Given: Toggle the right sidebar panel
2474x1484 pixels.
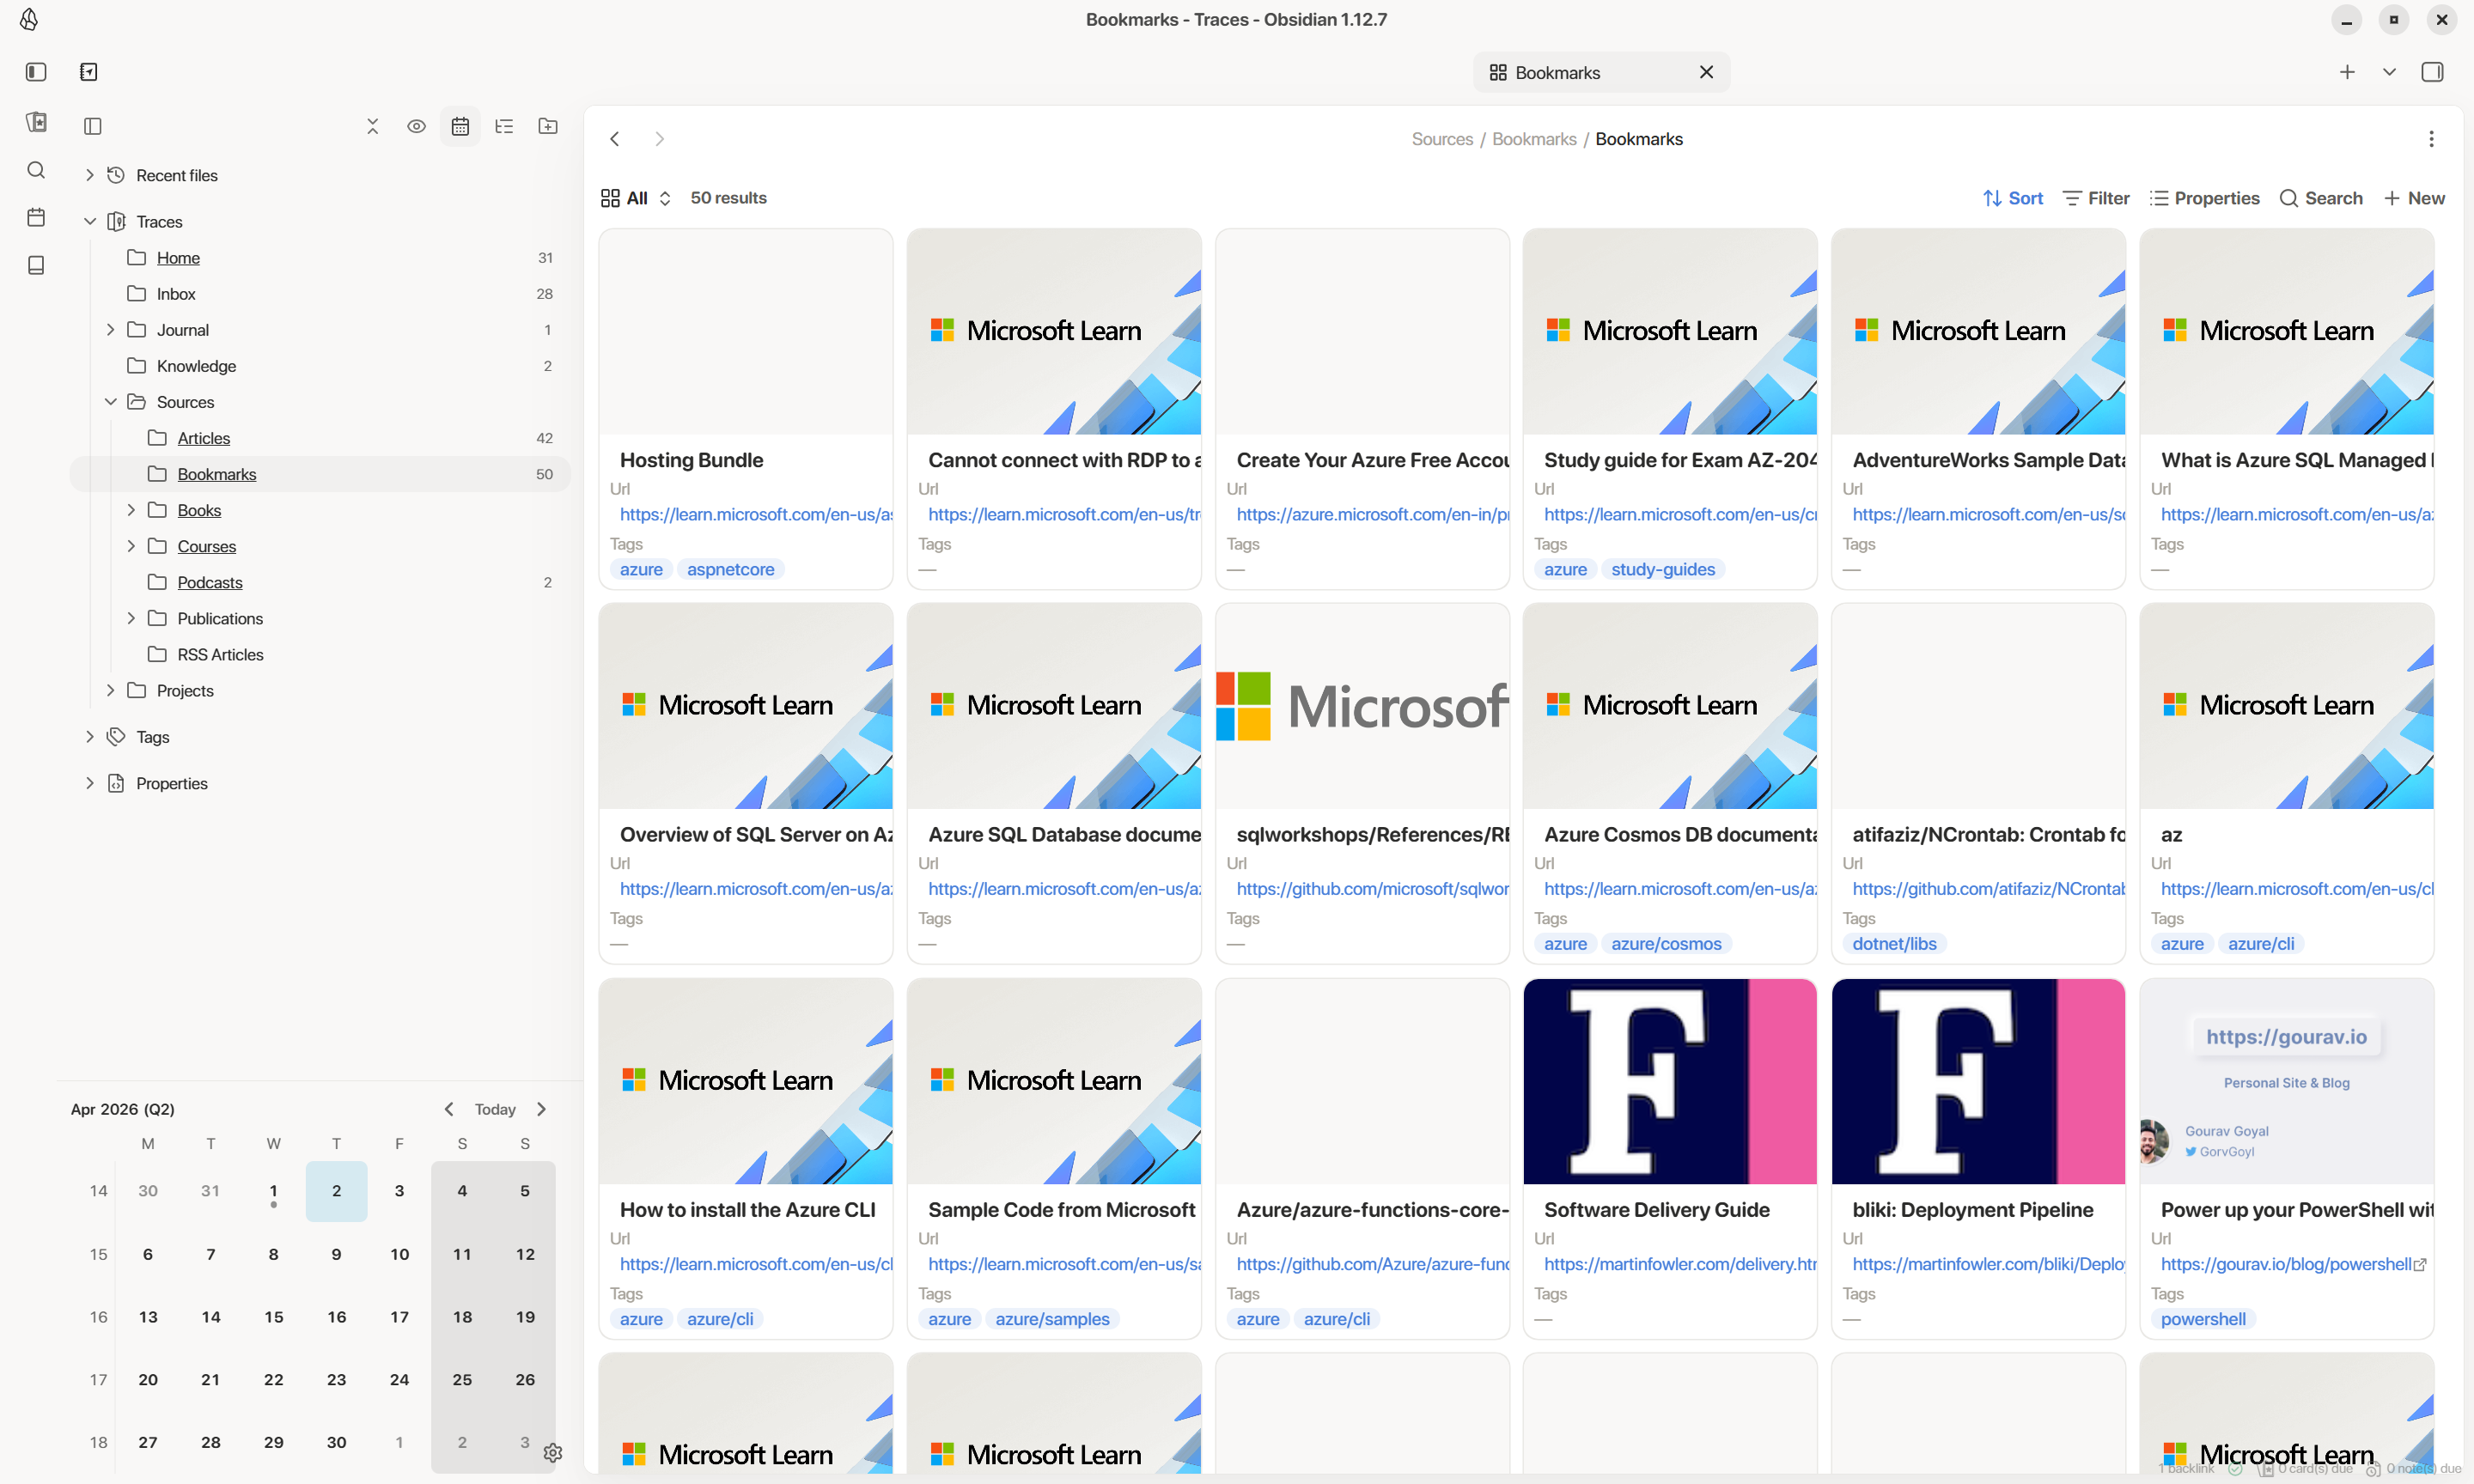Looking at the screenshot, I should tap(2434, 71).
